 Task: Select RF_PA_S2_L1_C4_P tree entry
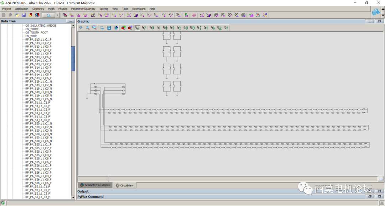coord(37,197)
